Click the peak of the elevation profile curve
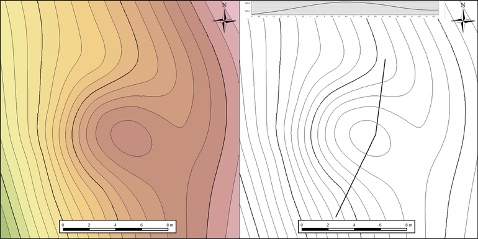478x239 pixels. tap(345, 2)
